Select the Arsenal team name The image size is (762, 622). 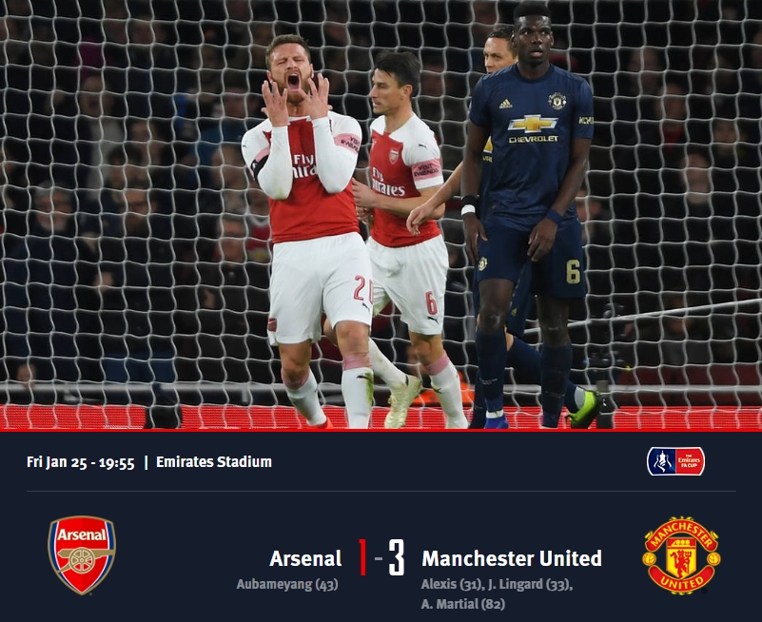pos(305,558)
